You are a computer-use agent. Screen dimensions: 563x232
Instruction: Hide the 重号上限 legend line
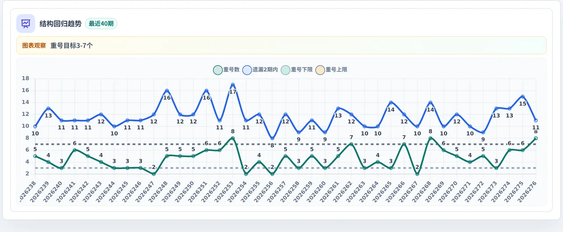coord(331,70)
